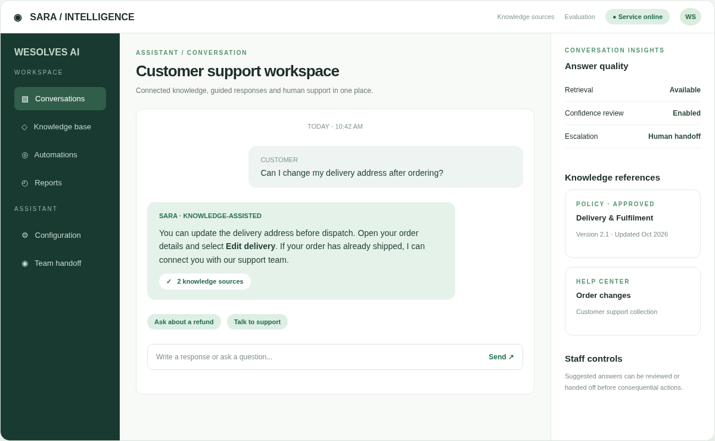Click the checkmark in knowledge sources chip
The width and height of the screenshot is (715, 441).
pyautogui.click(x=169, y=281)
